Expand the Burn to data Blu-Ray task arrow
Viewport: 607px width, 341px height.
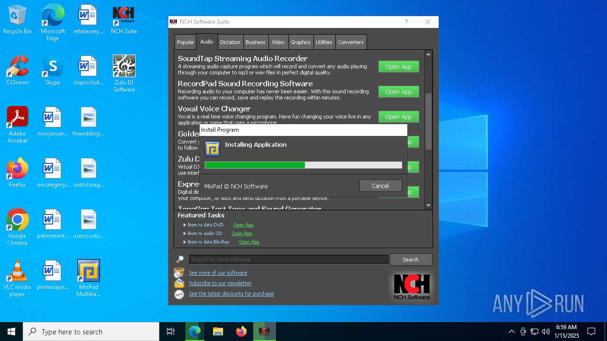(x=184, y=242)
